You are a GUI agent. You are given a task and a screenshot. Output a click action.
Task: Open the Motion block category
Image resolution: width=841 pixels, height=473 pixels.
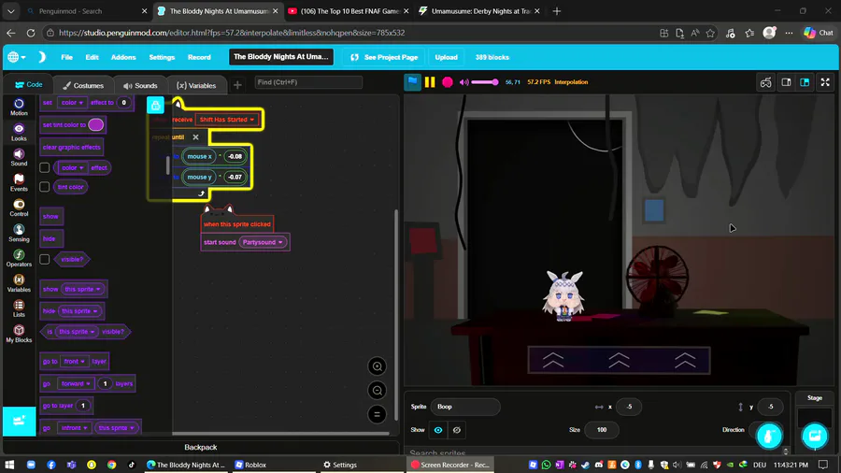coord(19,107)
